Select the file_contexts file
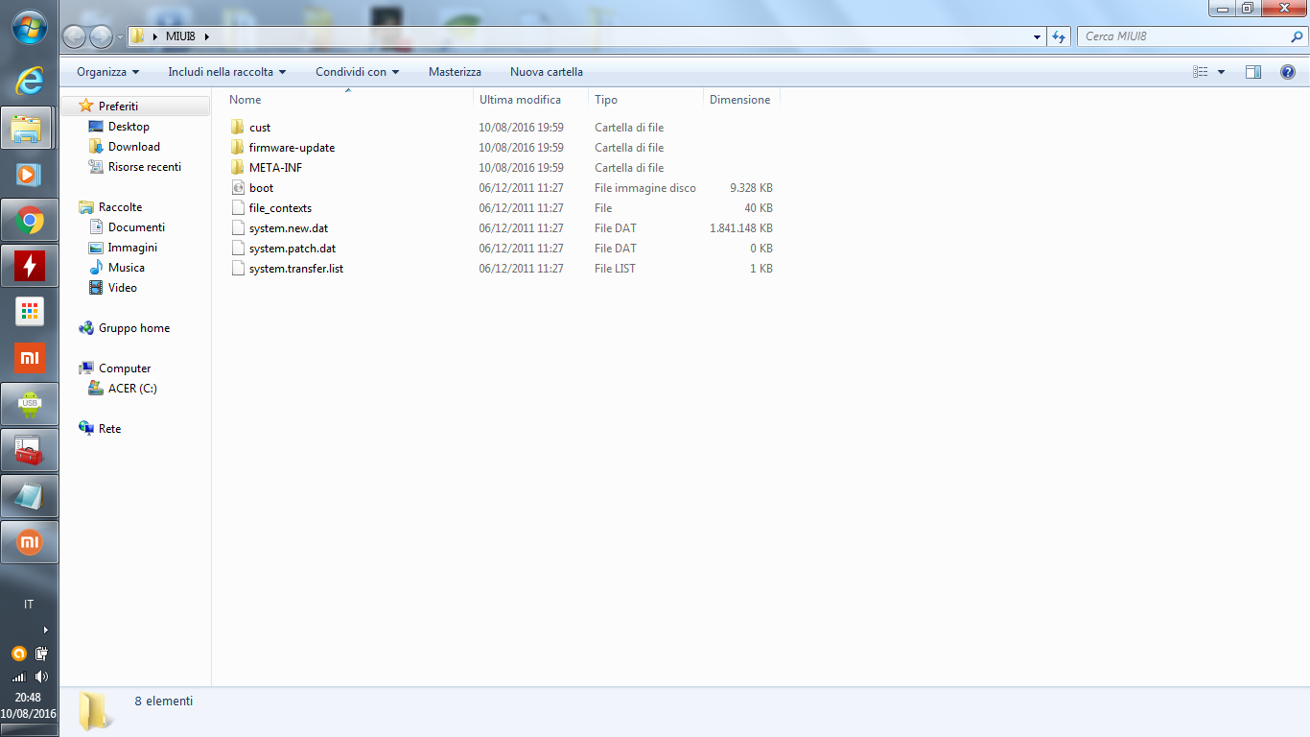The image size is (1310, 737). tap(280, 208)
